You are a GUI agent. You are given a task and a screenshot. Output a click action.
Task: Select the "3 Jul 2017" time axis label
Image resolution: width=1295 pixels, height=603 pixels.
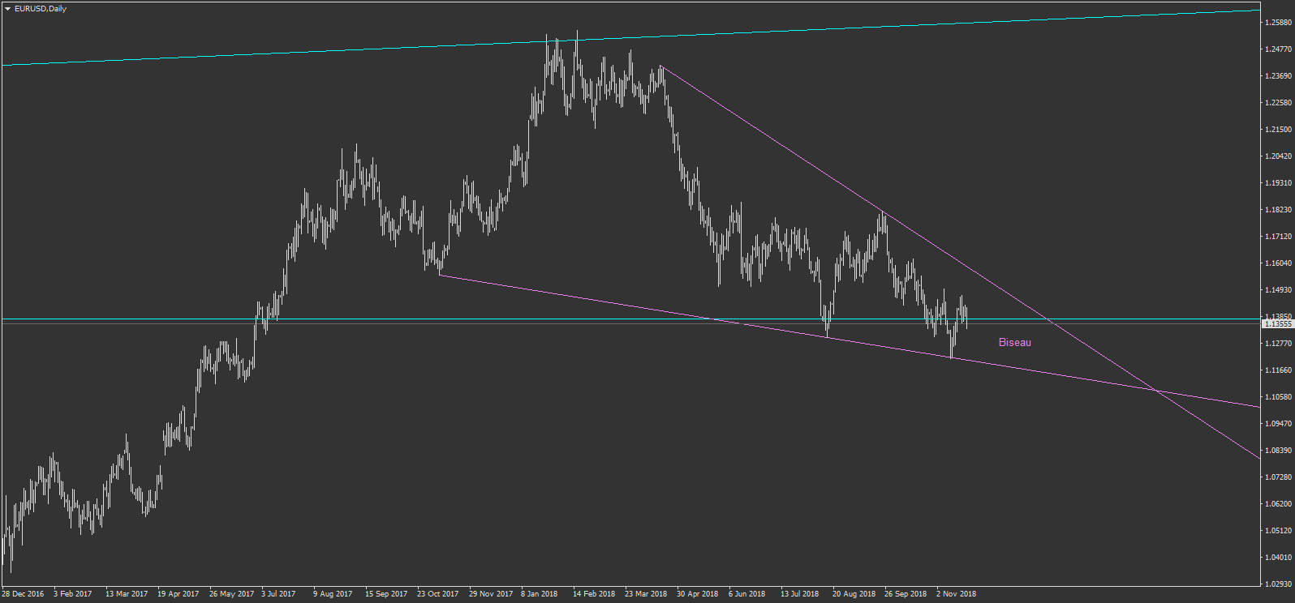(278, 594)
